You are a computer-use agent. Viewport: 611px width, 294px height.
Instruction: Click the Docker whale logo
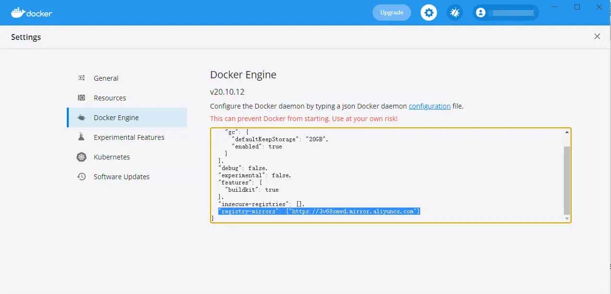[19, 12]
